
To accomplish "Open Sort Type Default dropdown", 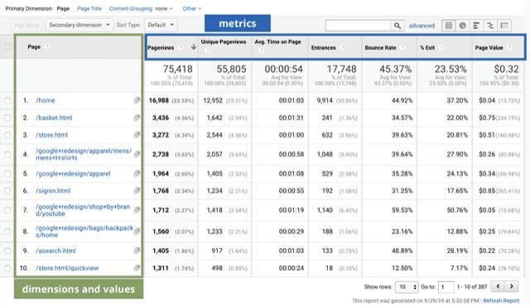I will point(161,25).
